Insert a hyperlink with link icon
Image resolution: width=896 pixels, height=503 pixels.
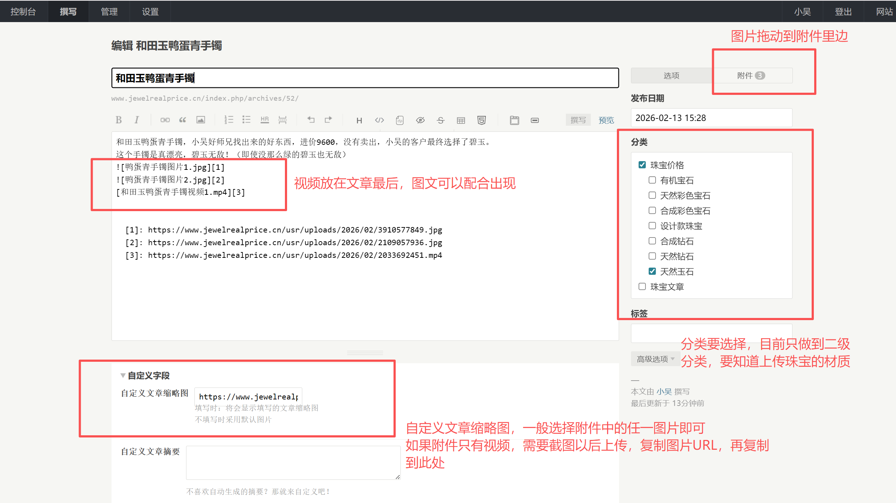[165, 120]
